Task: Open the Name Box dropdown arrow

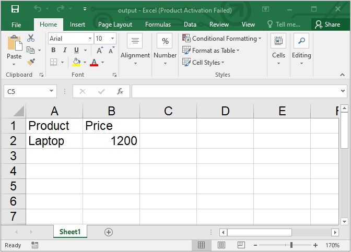Action: coord(52,91)
